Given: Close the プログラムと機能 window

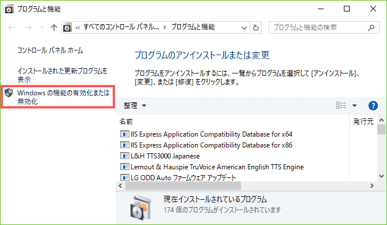Looking at the screenshot, I should 373,9.
